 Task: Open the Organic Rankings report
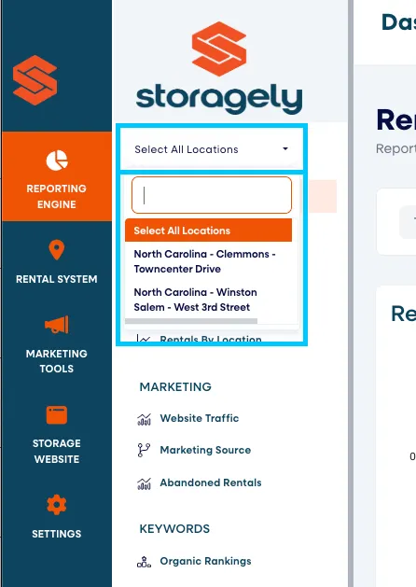pos(205,561)
